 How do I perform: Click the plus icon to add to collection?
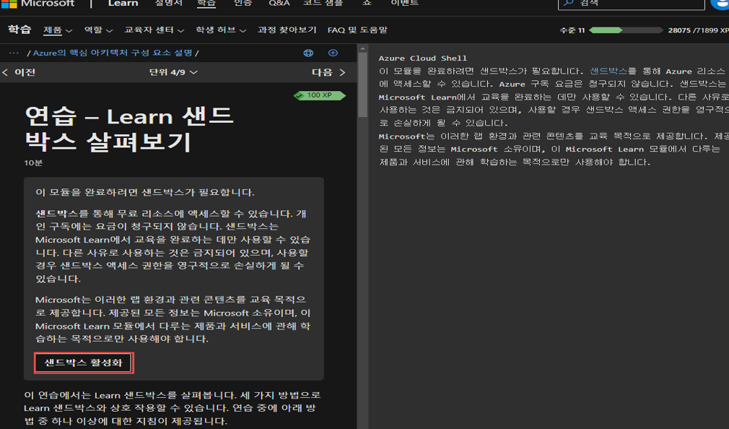332,52
